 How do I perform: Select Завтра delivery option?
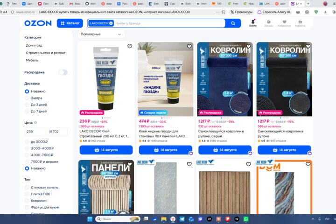tap(27, 98)
